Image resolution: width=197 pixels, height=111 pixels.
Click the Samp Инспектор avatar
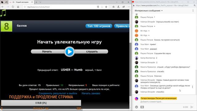(x=136, y=58)
